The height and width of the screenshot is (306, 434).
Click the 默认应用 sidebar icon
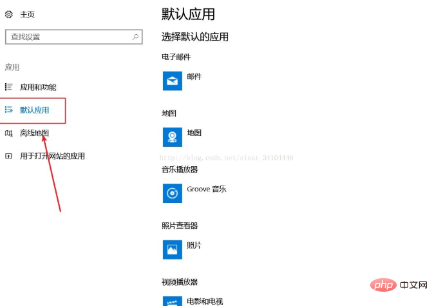tap(9, 110)
